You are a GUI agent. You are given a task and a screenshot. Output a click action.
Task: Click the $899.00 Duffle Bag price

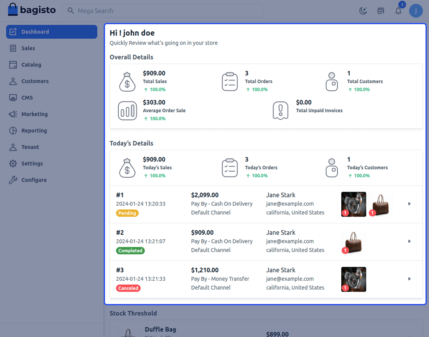click(x=277, y=334)
